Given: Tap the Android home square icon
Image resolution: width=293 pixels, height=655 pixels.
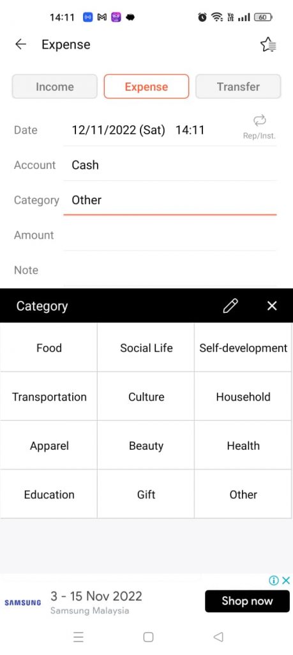Looking at the screenshot, I should coord(148,636).
